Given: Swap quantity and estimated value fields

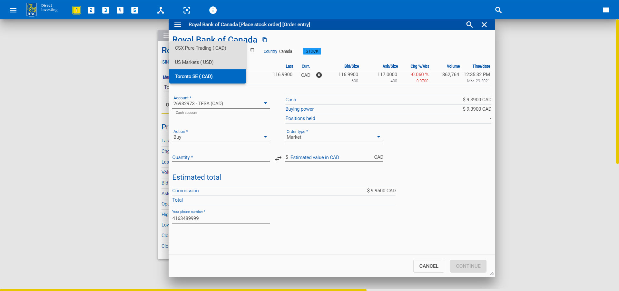Looking at the screenshot, I should point(278,158).
